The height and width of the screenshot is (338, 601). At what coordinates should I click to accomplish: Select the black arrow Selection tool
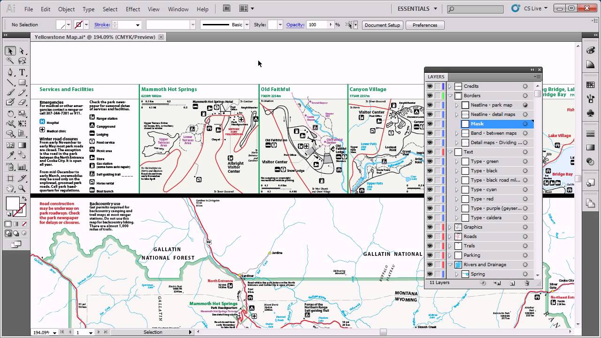[x=10, y=51]
